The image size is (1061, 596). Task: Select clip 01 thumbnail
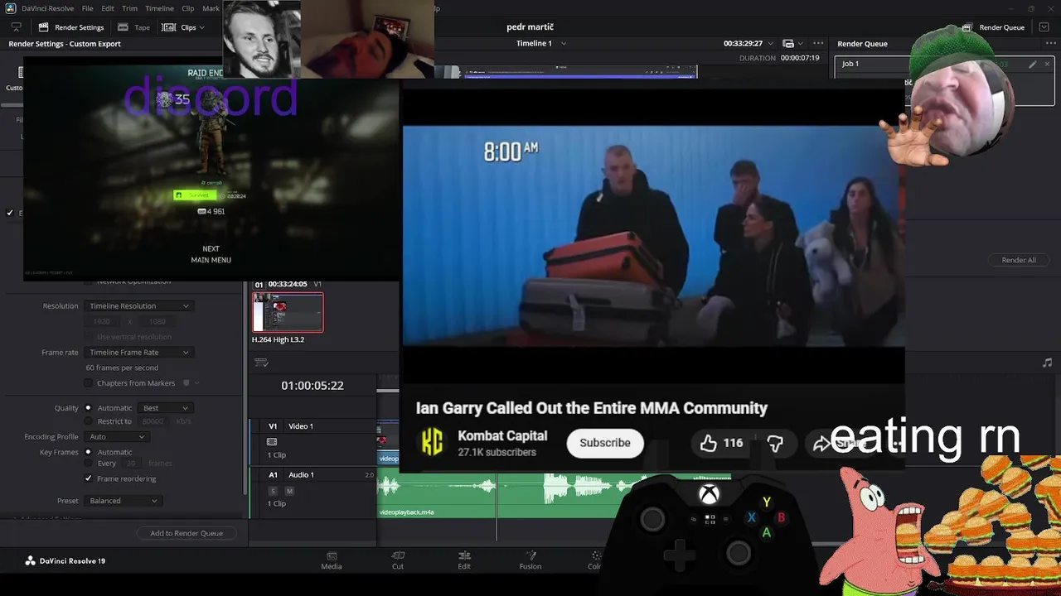[x=288, y=312]
